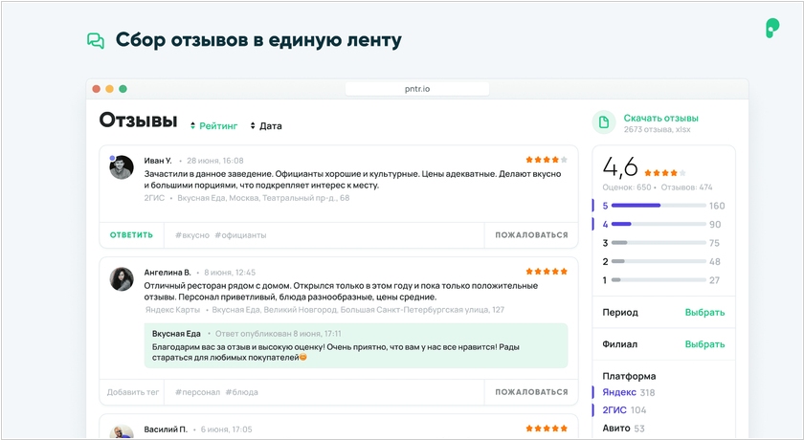Click ПОЖАЛОВАТЬСЯ on Иван У. review
The image size is (804, 440).
[x=531, y=235]
